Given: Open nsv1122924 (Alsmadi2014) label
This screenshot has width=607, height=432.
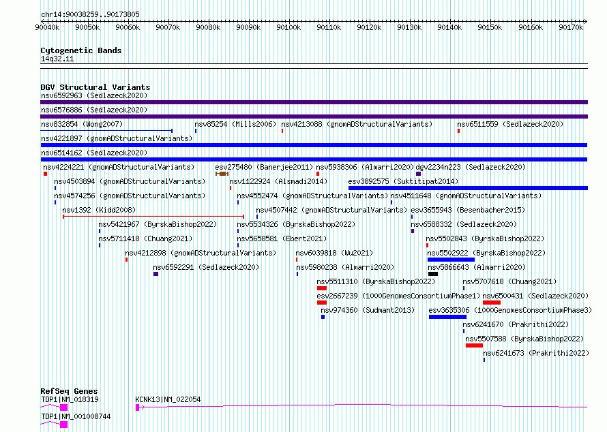Looking at the screenshot, I should tap(278, 181).
